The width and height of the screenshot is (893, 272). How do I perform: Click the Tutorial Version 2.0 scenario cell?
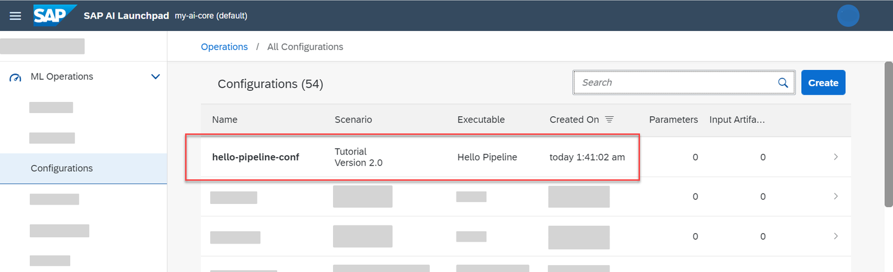coord(359,157)
